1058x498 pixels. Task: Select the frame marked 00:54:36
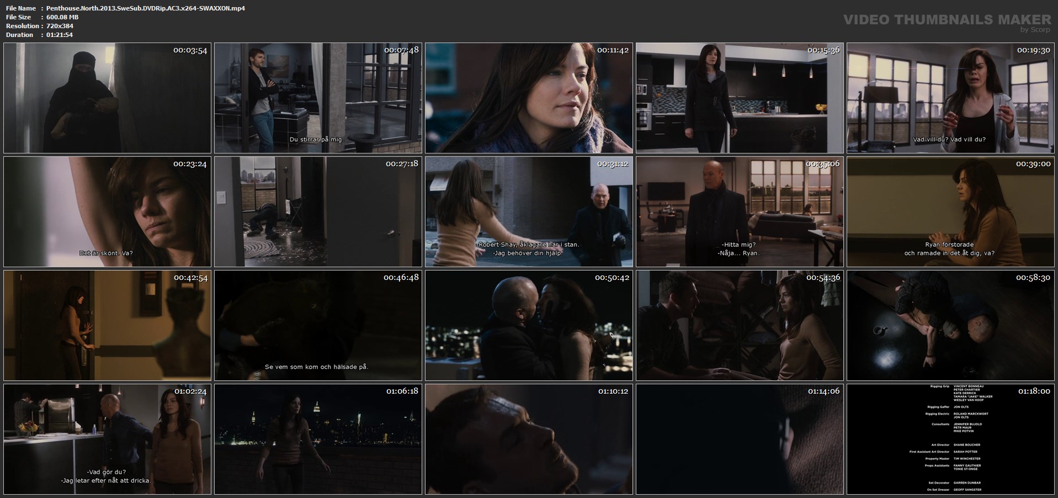740,325
